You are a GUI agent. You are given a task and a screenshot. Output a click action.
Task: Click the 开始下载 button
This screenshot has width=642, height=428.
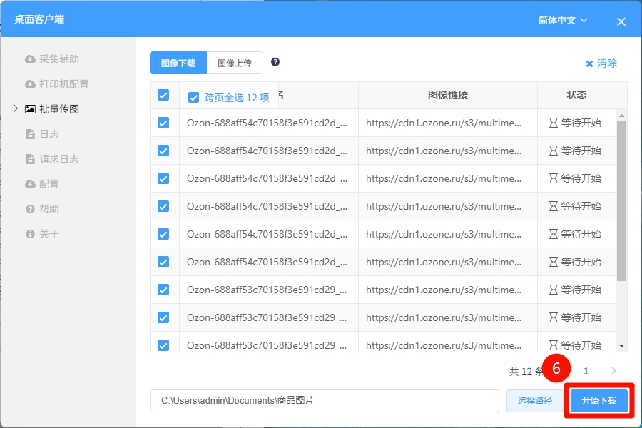pyautogui.click(x=598, y=401)
